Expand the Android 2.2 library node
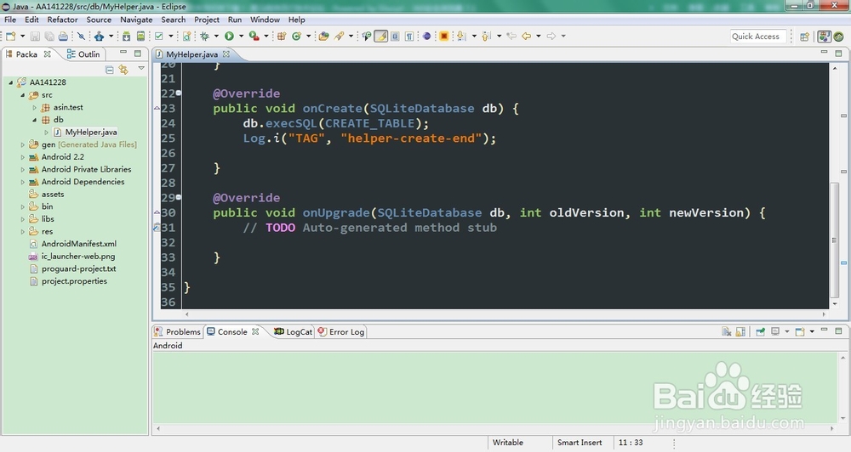 23,157
